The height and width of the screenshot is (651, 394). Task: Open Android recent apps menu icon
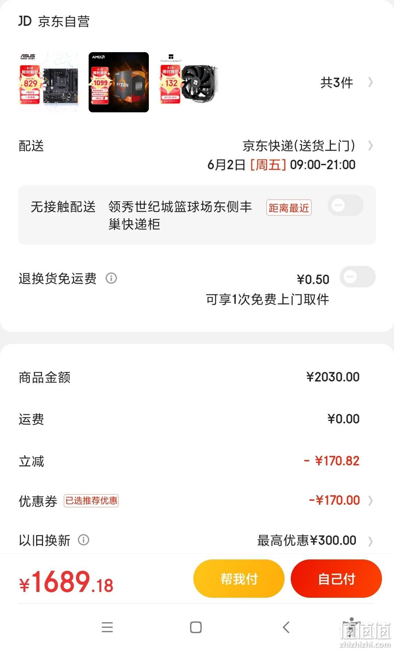107,627
